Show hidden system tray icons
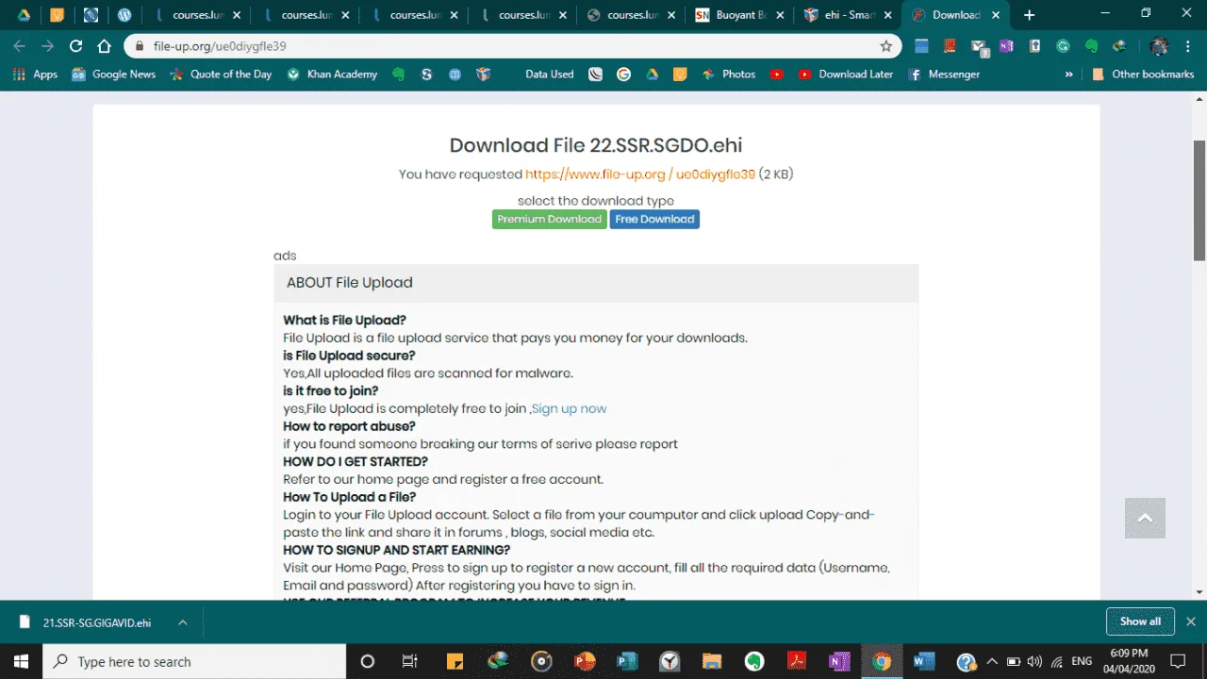Image resolution: width=1207 pixels, height=679 pixels. click(992, 661)
